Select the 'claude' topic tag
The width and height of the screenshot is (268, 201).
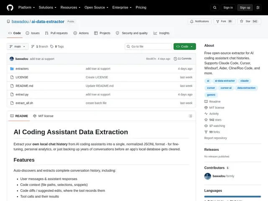point(245,81)
